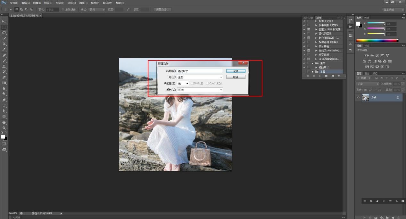
Task: Select the Horizontal Type tool
Action: coord(4,105)
